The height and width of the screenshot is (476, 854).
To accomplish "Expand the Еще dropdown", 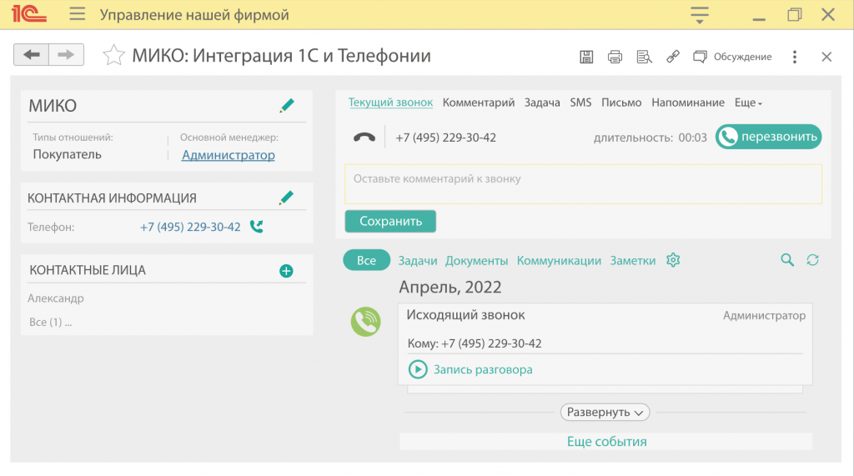I will pos(748,103).
